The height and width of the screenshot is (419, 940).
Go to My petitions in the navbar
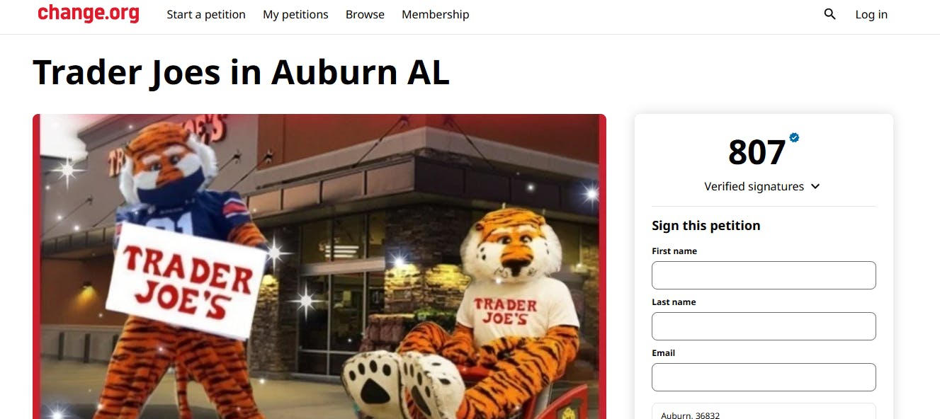click(x=295, y=14)
